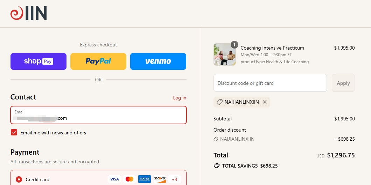Click the Discover card icon

(160, 179)
